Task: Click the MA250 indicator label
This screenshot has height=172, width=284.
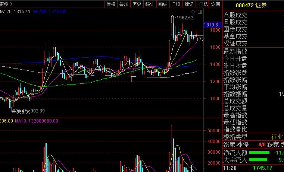Action: click(49, 12)
